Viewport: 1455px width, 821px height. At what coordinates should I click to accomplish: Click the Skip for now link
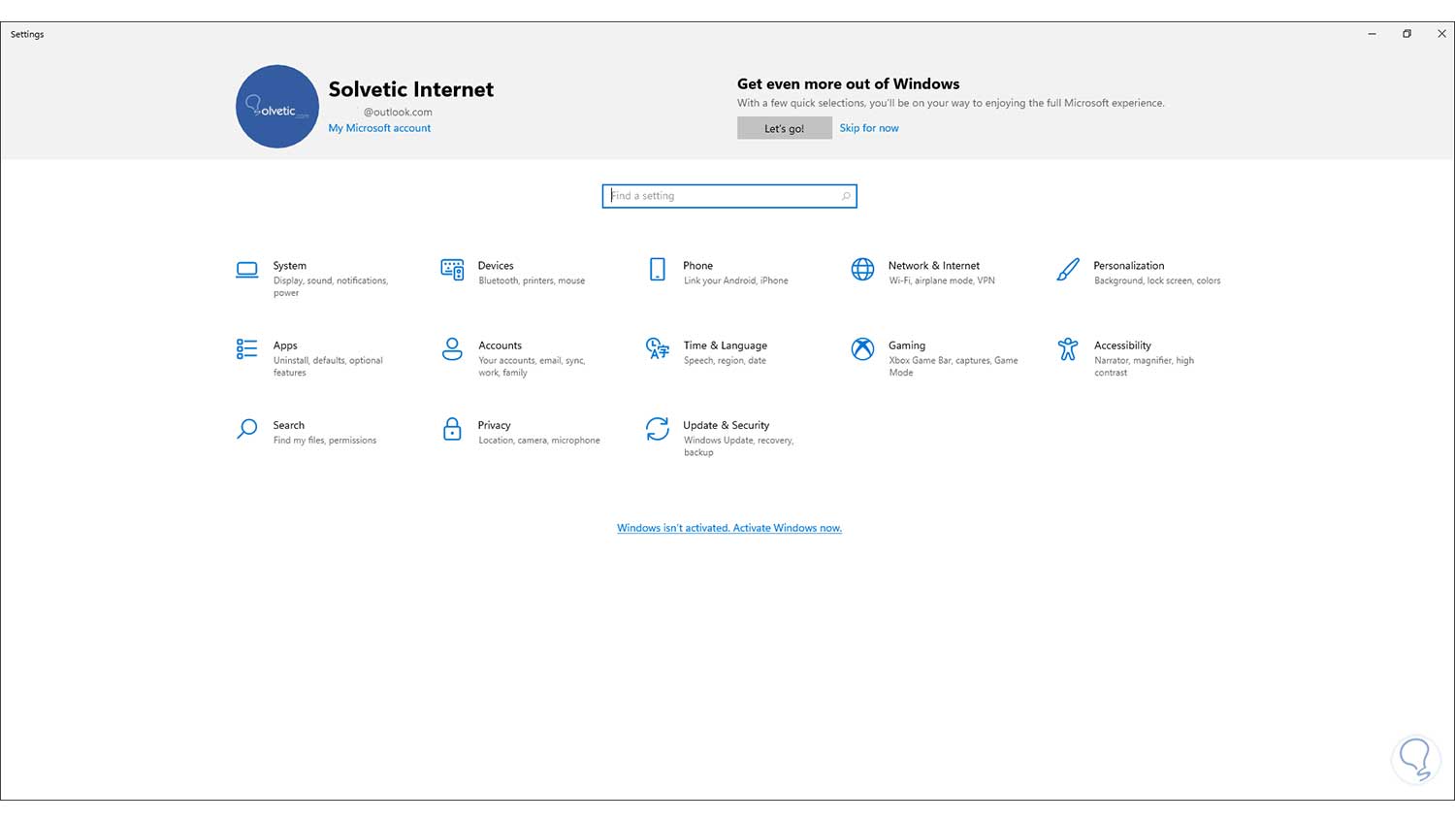tap(869, 128)
